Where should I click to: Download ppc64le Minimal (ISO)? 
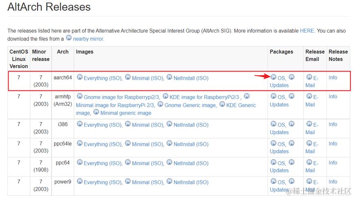click(148, 144)
